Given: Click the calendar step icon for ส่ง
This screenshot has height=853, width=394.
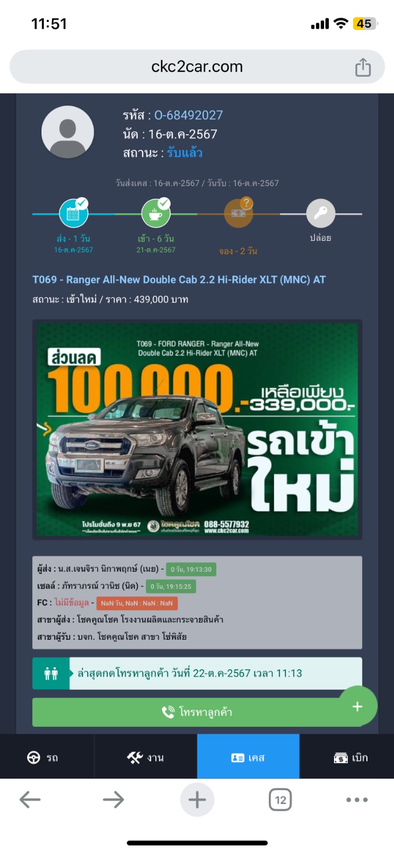Looking at the screenshot, I should point(74,213).
